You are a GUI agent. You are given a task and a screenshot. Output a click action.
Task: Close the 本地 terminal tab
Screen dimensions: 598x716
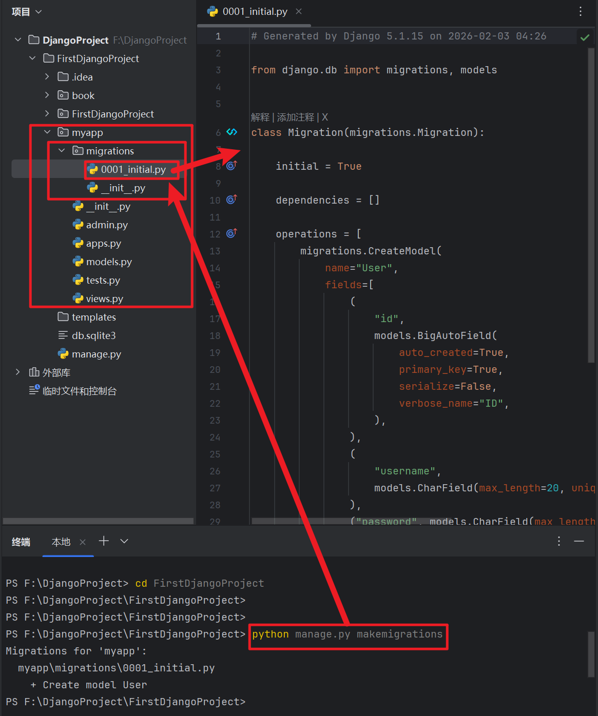click(83, 542)
